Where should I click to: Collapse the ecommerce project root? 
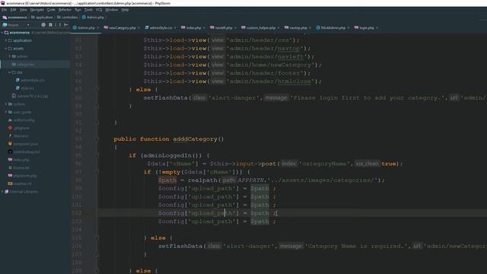click(2, 33)
